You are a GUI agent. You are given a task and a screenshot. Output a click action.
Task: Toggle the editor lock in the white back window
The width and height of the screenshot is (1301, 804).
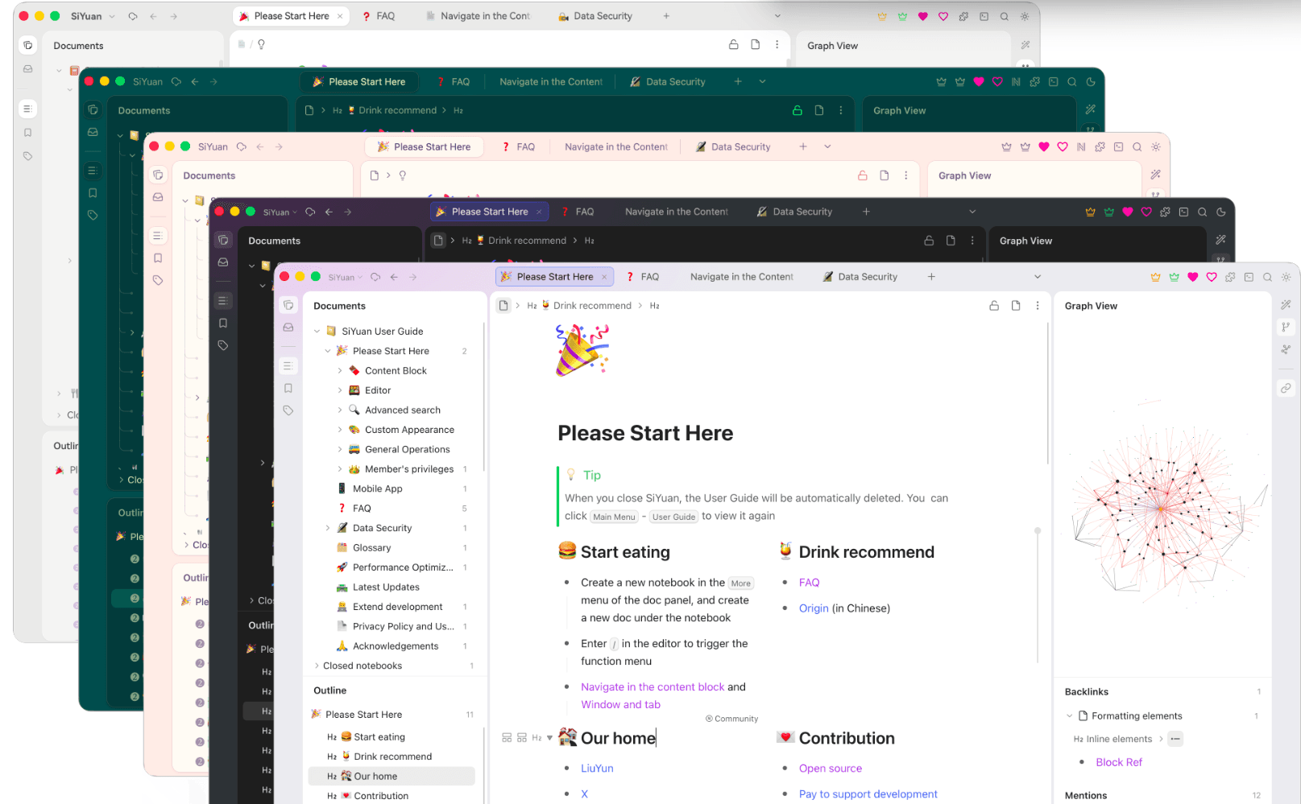pyautogui.click(x=734, y=45)
